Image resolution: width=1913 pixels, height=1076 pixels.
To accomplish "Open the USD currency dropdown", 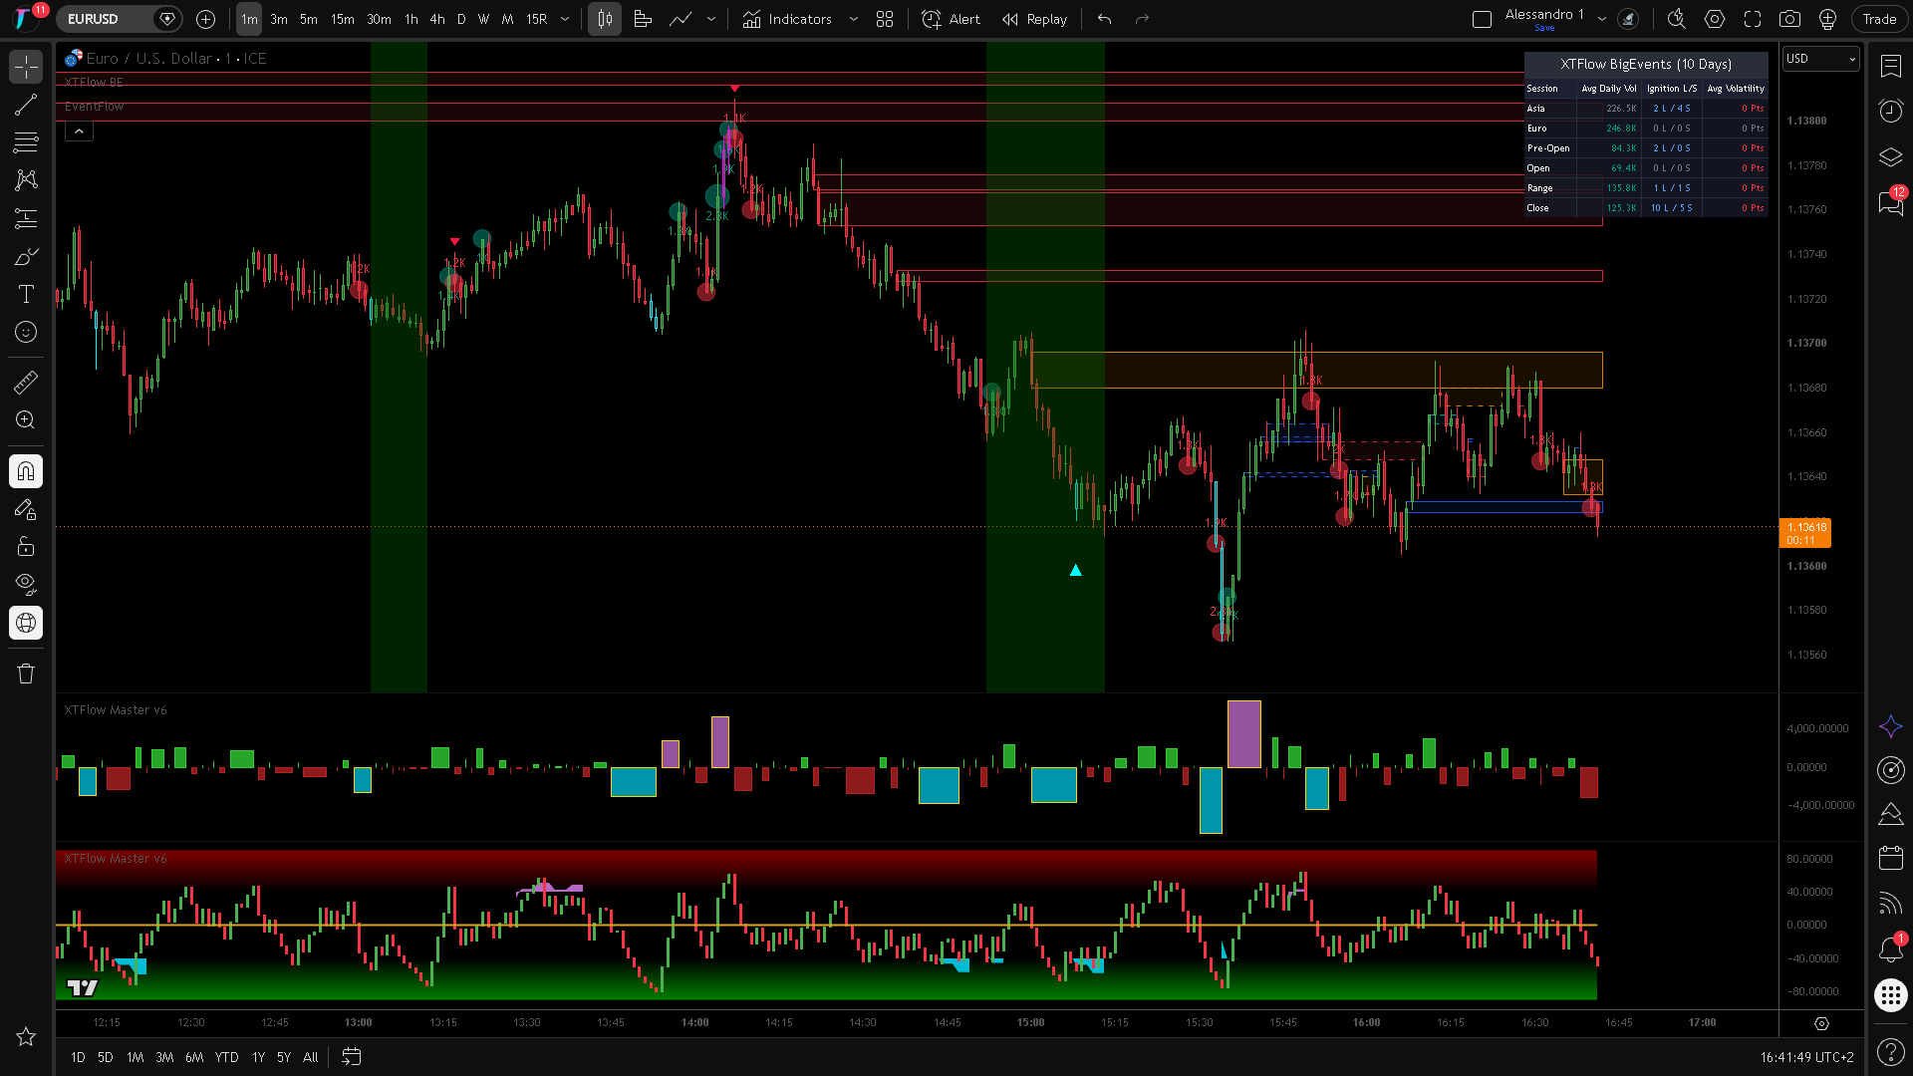I will tap(1820, 59).
